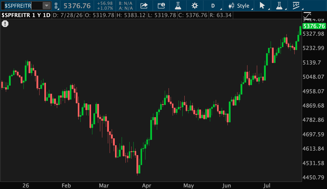The height and width of the screenshot is (189, 327).
Task: Click the B: N/A bid value
Action: pos(126,3)
